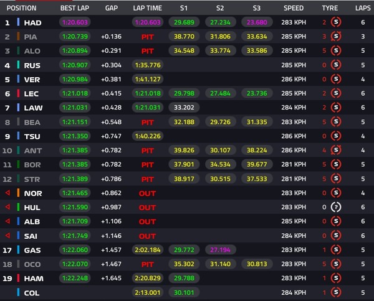Click purple S3 time 23.680 for HAD
The height and width of the screenshot is (301, 374).
[257, 22]
